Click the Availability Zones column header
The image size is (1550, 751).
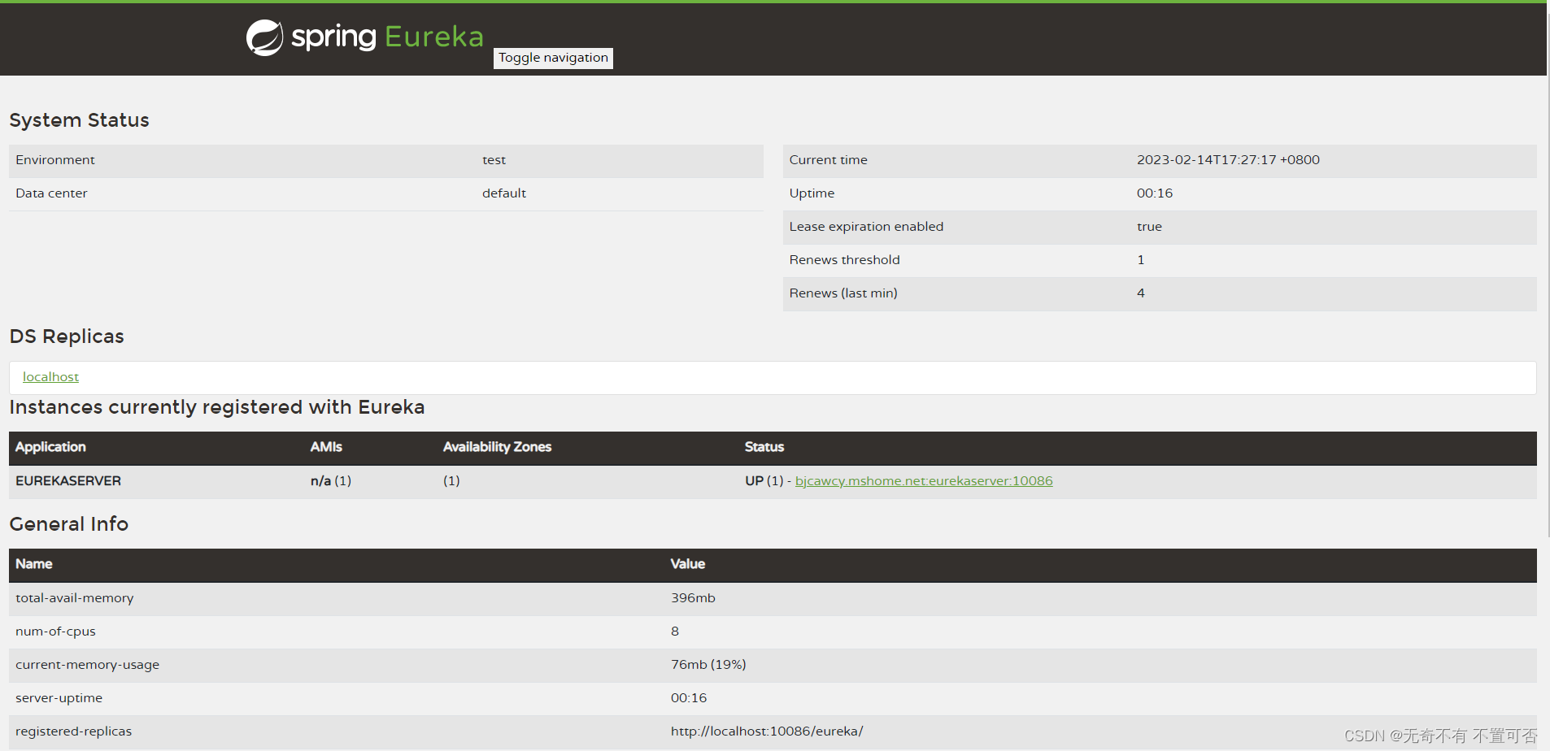(x=497, y=447)
